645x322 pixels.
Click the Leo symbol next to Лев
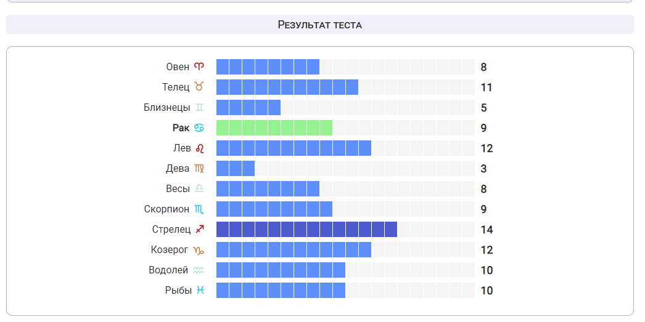[x=199, y=148]
